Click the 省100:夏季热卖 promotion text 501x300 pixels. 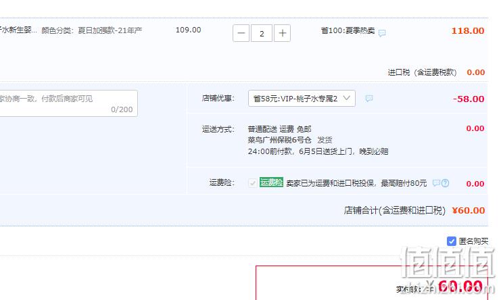pos(348,30)
